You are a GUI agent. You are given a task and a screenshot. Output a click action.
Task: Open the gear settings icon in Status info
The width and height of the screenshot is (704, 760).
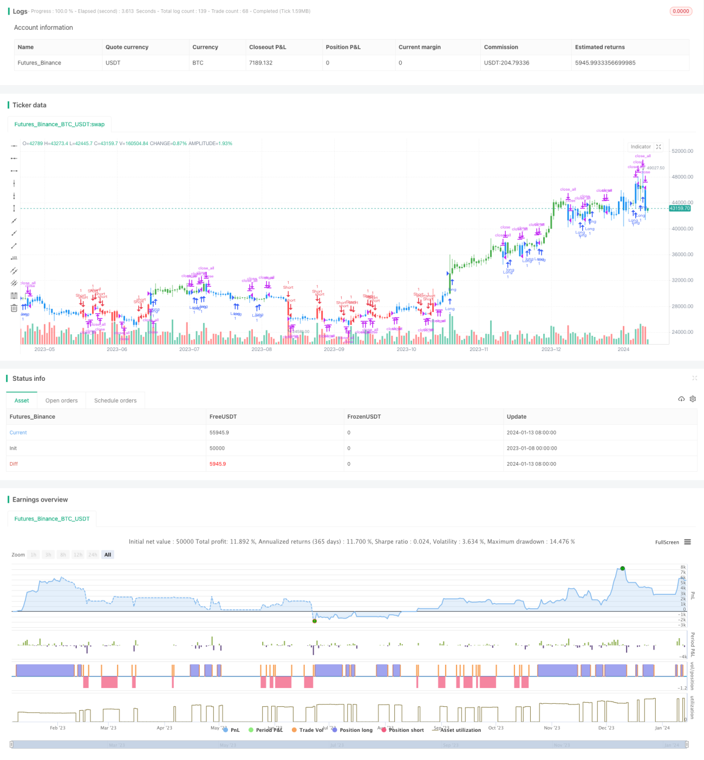tap(693, 399)
